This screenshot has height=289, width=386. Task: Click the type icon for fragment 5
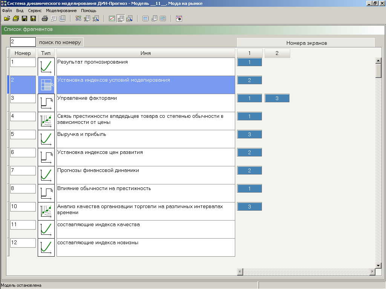[46, 139]
